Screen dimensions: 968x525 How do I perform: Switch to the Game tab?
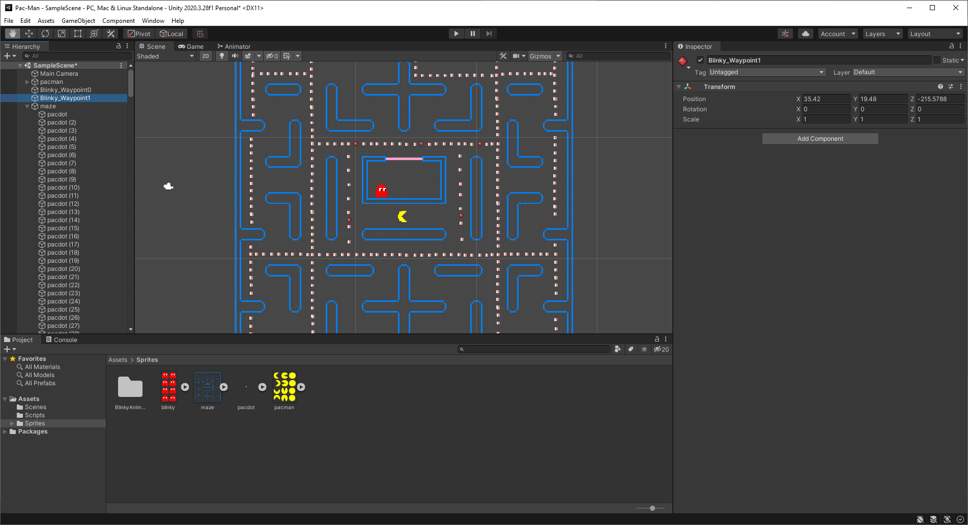click(x=191, y=46)
